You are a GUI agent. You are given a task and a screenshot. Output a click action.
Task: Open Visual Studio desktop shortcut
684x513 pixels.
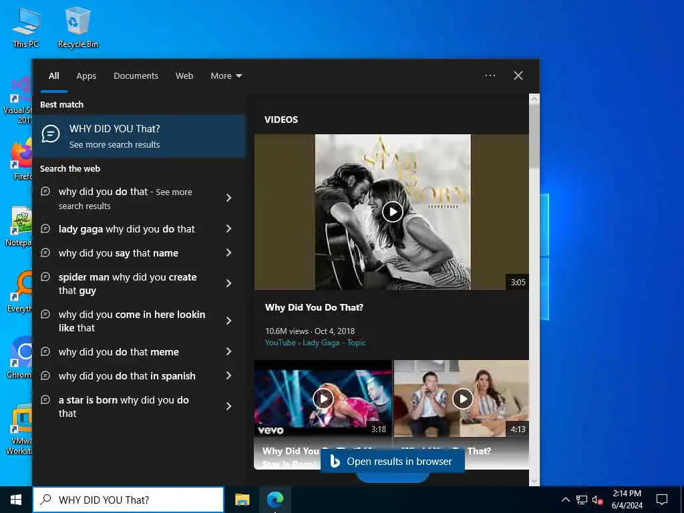point(18,100)
